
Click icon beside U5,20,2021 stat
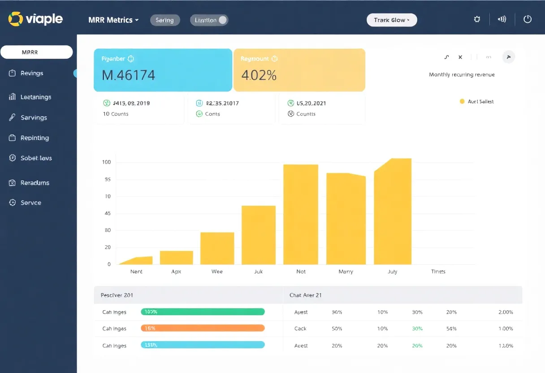click(x=290, y=103)
